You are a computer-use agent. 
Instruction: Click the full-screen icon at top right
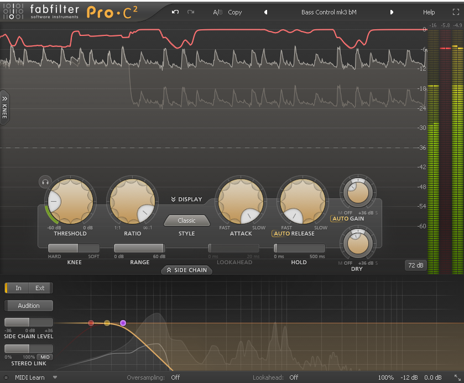tap(456, 12)
